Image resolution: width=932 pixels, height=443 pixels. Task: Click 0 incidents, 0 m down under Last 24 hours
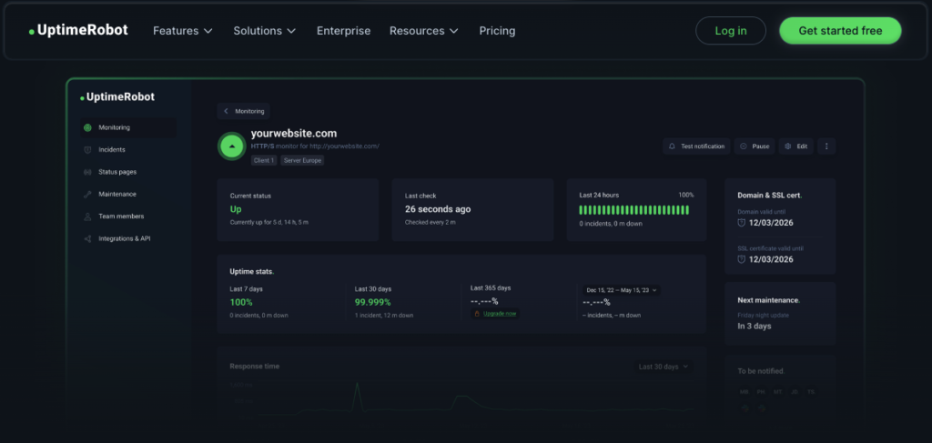coord(611,224)
